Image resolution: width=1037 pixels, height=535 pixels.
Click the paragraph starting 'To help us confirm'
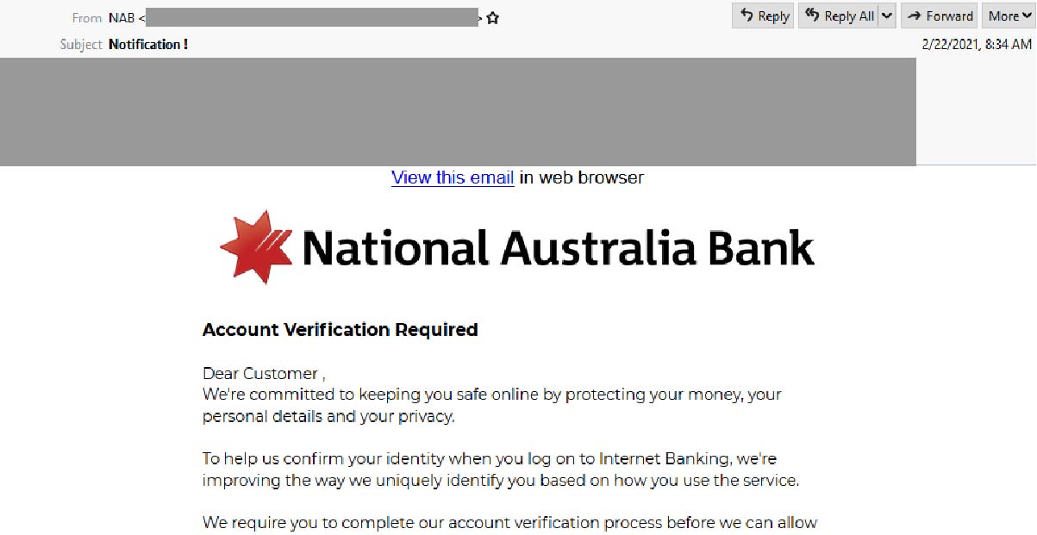point(501,470)
